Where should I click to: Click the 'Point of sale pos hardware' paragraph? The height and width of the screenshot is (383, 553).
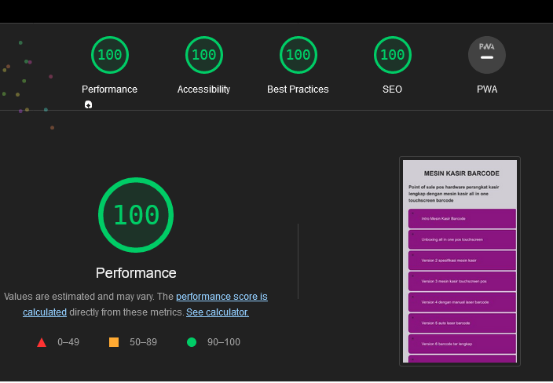[454, 193]
